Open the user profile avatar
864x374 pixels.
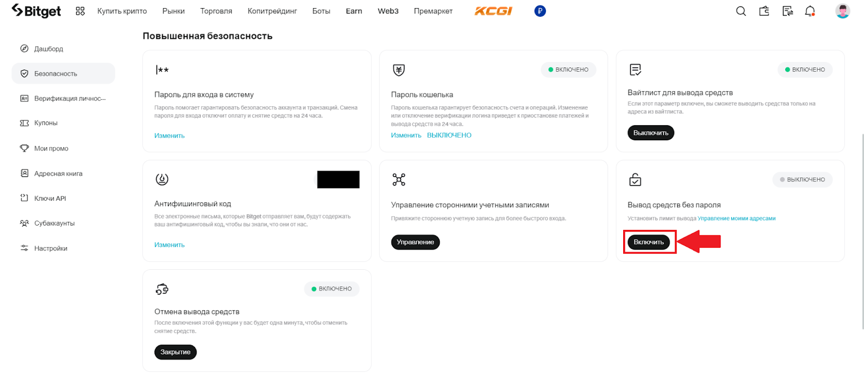[842, 11]
